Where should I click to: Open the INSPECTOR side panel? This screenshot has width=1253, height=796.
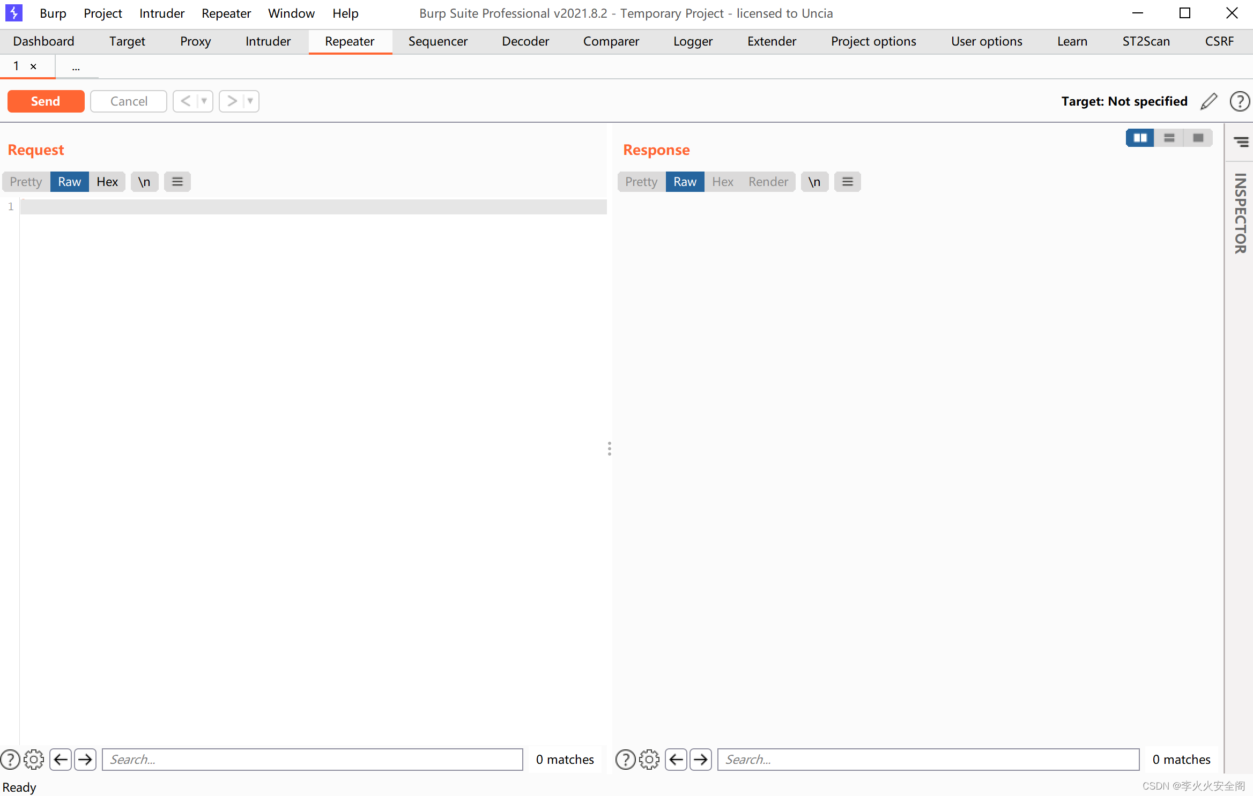pyautogui.click(x=1240, y=213)
